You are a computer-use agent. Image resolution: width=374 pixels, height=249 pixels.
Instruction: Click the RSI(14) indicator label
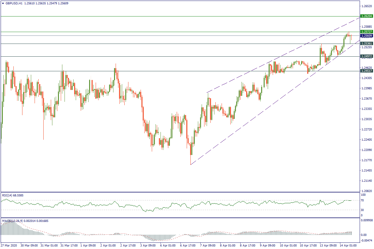[8, 195]
